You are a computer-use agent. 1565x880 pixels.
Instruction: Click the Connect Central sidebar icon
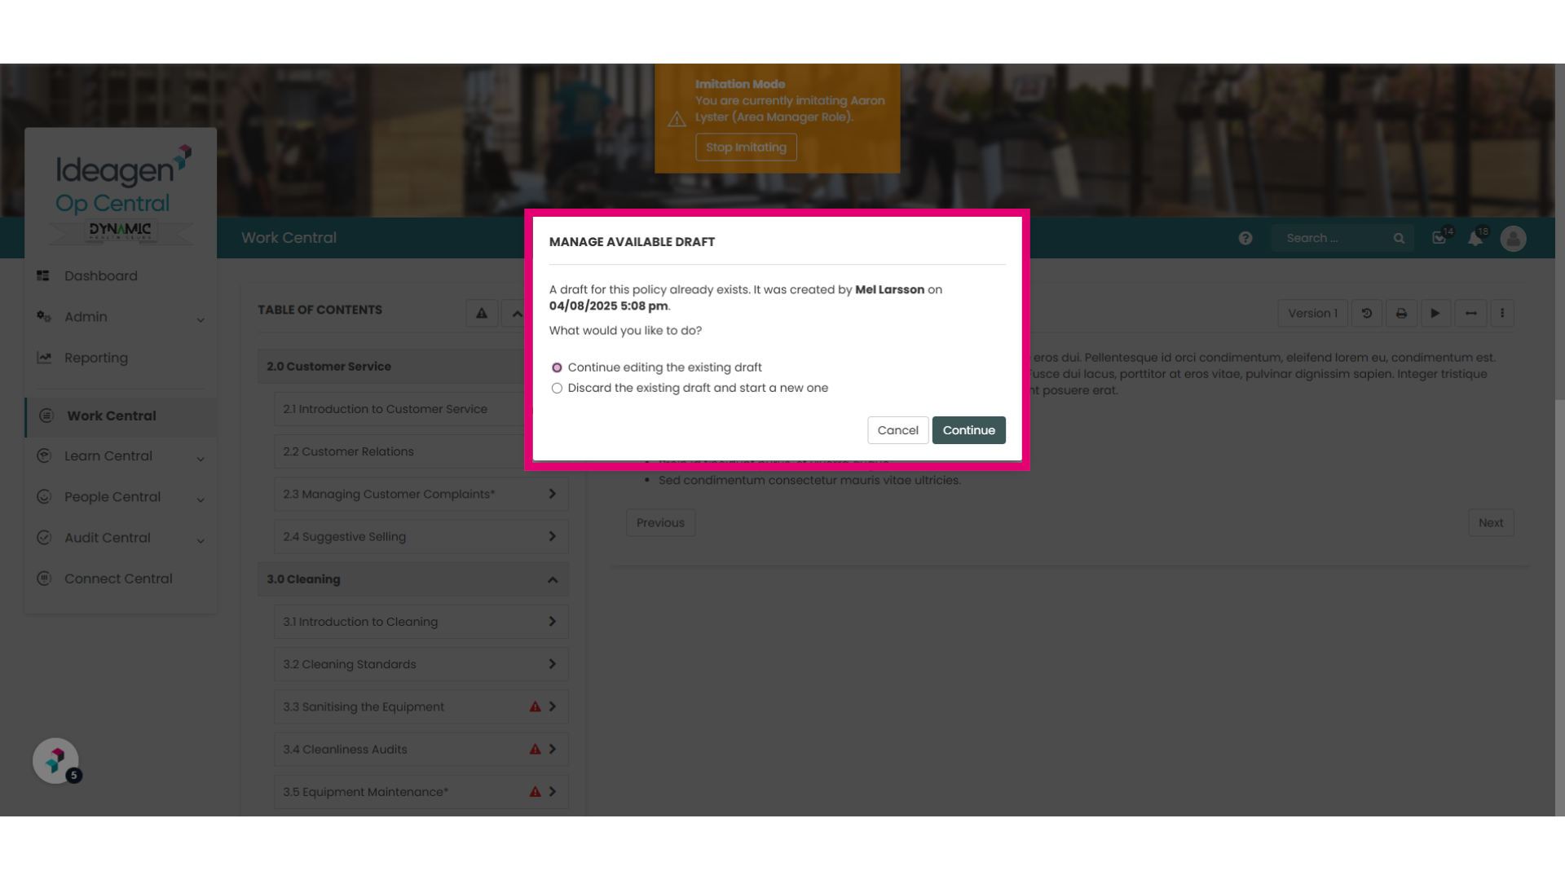pyautogui.click(x=44, y=579)
